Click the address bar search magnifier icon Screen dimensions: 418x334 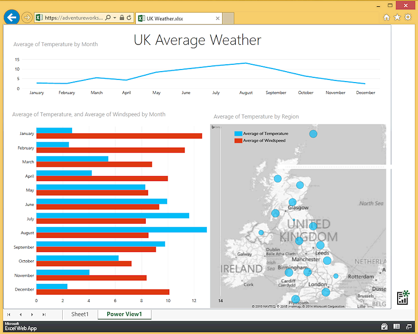[108, 18]
